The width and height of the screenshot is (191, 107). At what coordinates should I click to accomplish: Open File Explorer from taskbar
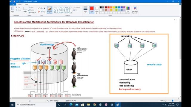(x=89, y=105)
